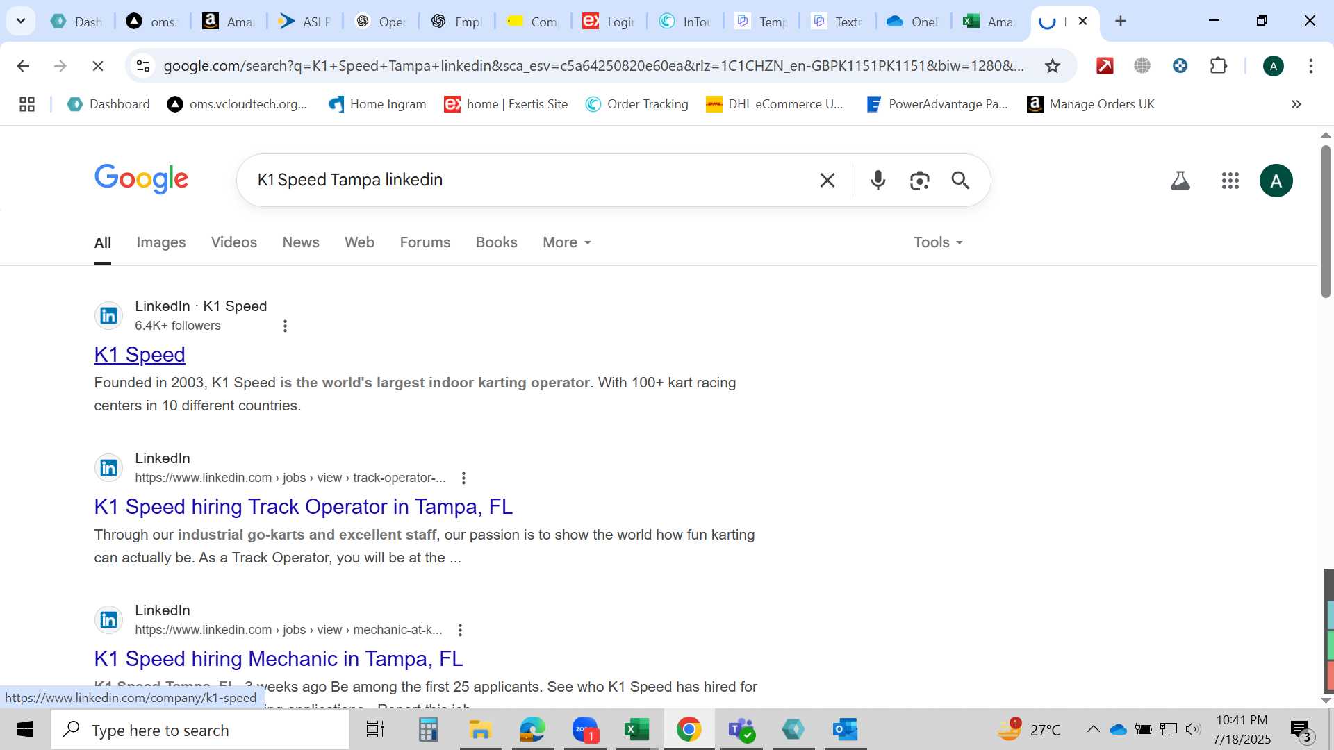Click the page vertical scrollbar thumb

(x=1326, y=221)
